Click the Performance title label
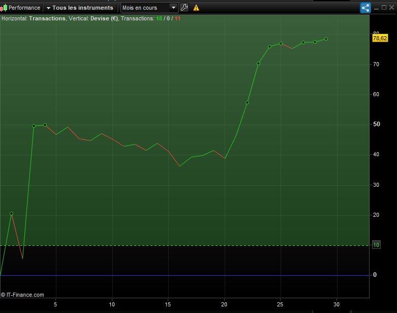The image size is (397, 313). (24, 8)
